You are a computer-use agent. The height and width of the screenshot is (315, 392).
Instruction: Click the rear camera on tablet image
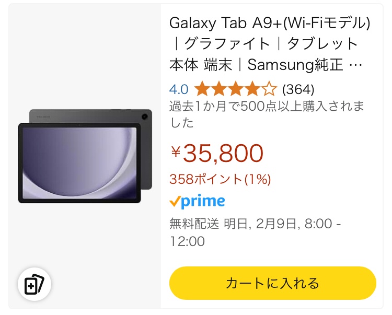point(144,116)
